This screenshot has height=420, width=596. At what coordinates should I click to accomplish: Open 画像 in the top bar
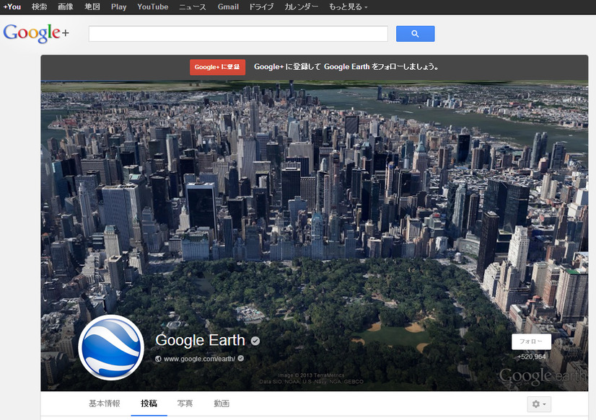coord(66,6)
